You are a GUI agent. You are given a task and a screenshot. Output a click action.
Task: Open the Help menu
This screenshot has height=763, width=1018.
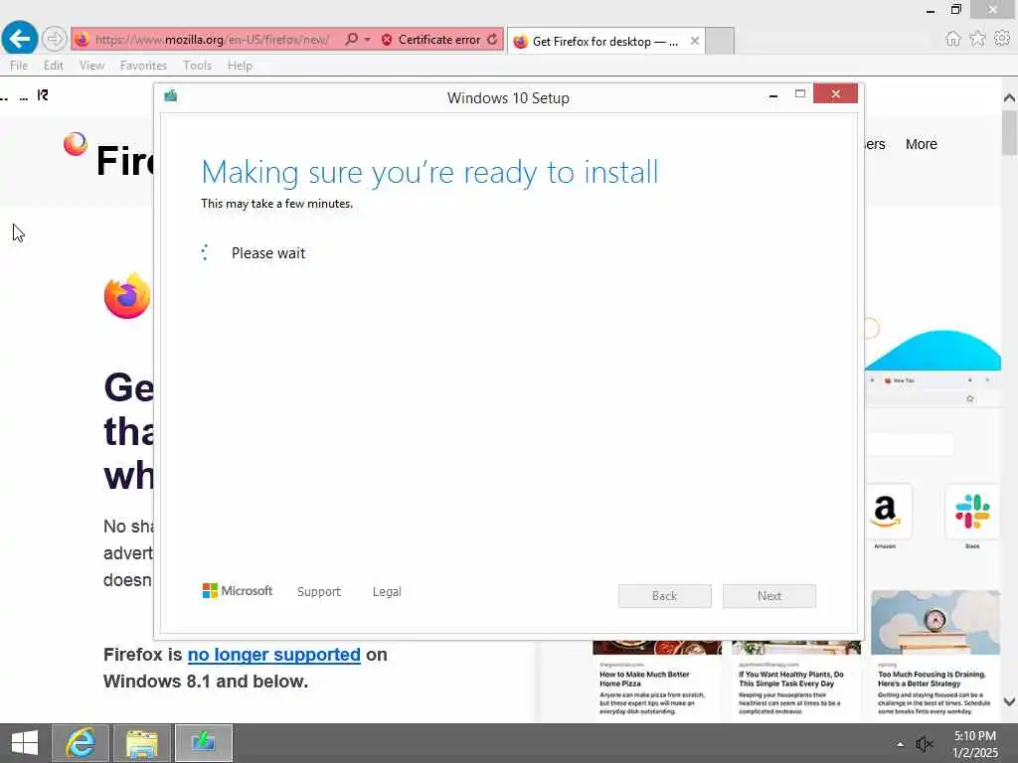point(240,66)
